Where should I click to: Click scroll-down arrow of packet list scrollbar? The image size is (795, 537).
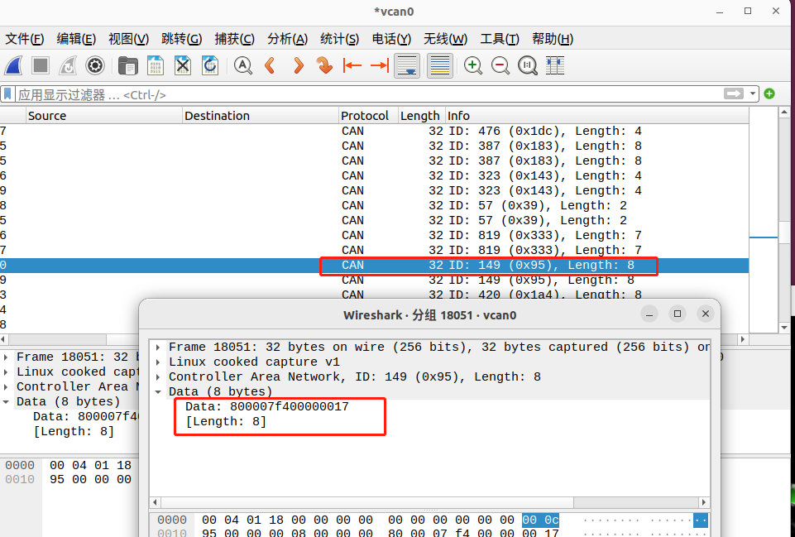[x=784, y=327]
